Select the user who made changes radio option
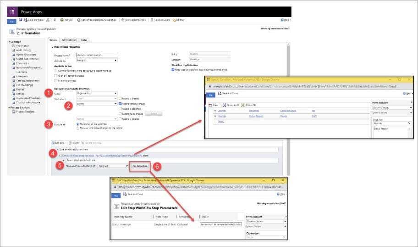 coord(78,128)
